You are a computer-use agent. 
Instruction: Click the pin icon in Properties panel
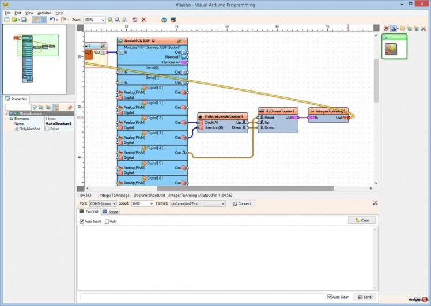pyautogui.click(x=70, y=107)
